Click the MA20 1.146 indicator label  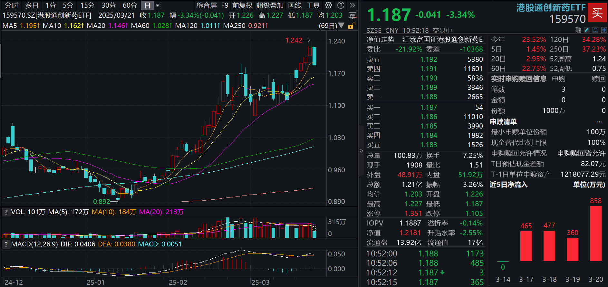(108, 25)
